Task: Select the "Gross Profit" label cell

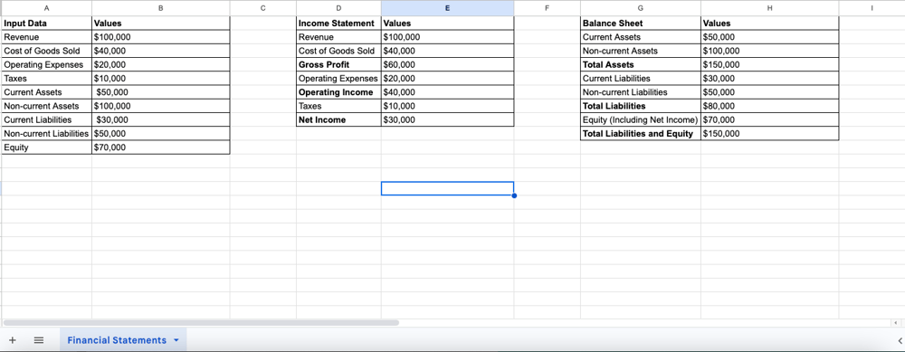Action: 338,64
